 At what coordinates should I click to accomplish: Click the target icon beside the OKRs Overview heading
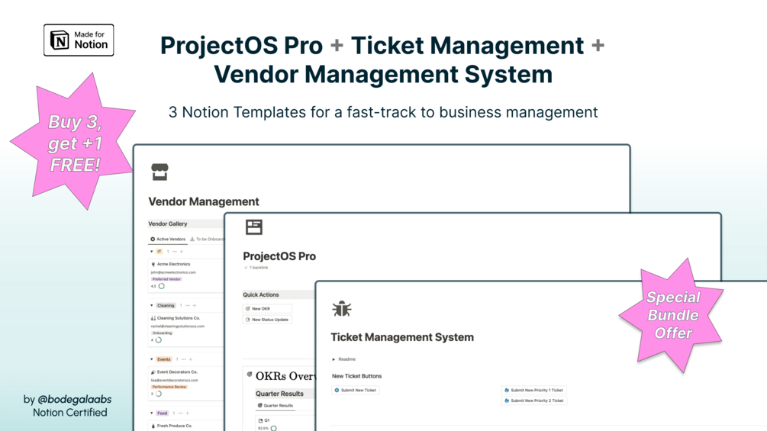pyautogui.click(x=250, y=375)
